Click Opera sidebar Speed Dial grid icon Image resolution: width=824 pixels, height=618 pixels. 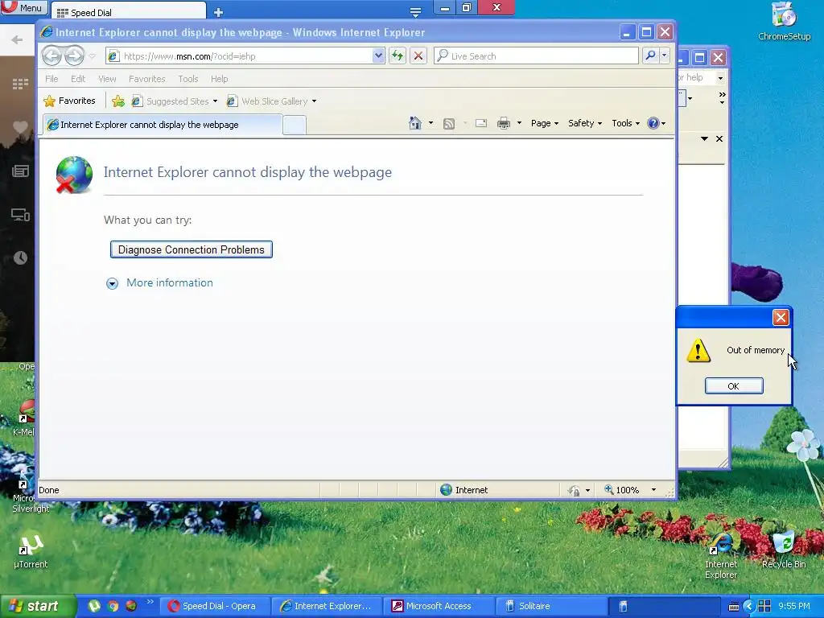coord(20,84)
